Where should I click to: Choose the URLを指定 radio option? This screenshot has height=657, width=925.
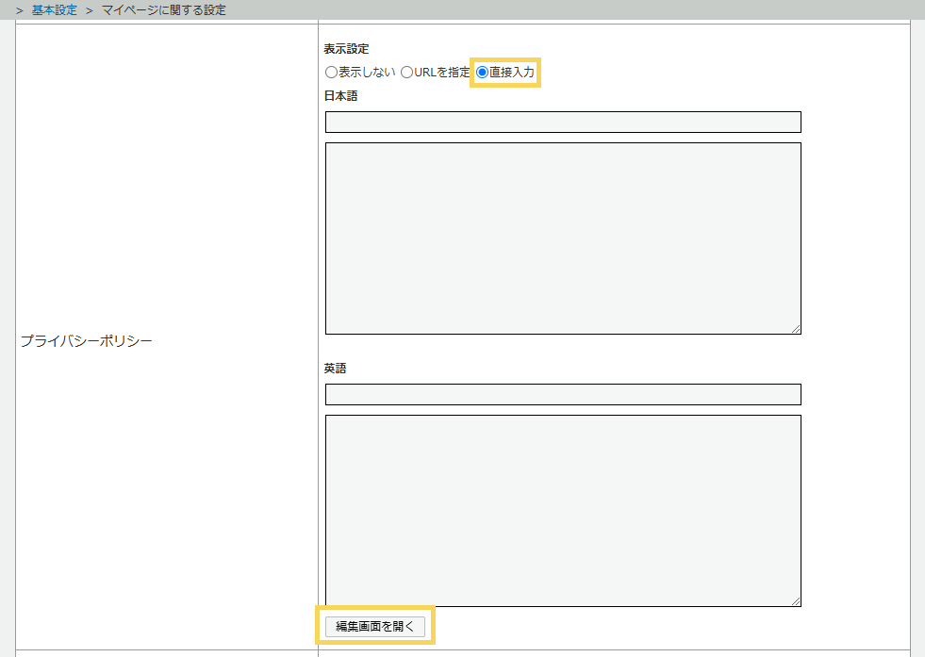point(406,73)
